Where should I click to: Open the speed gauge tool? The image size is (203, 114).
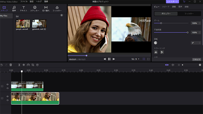28,65
